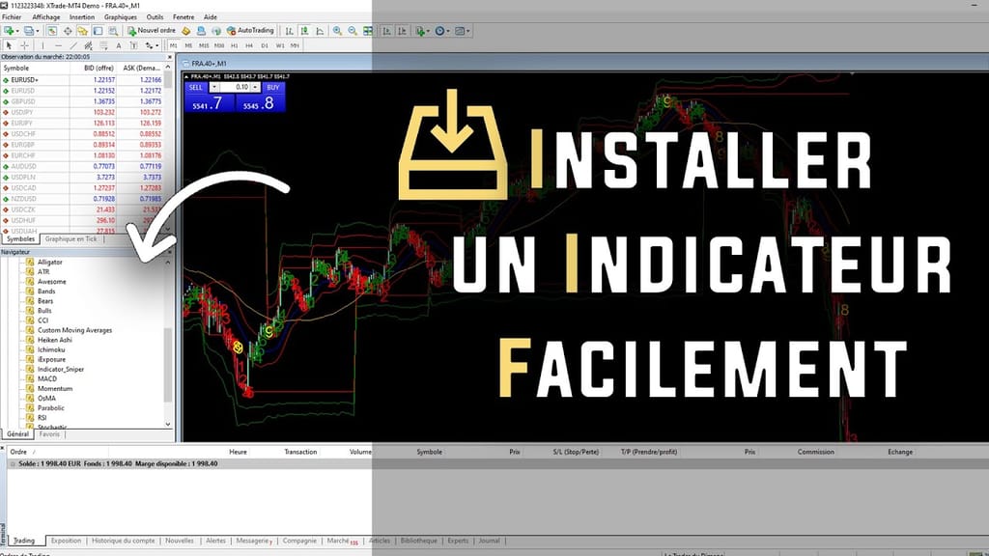Switch to M1 timeframe
The width and height of the screenshot is (989, 556).
(174, 45)
